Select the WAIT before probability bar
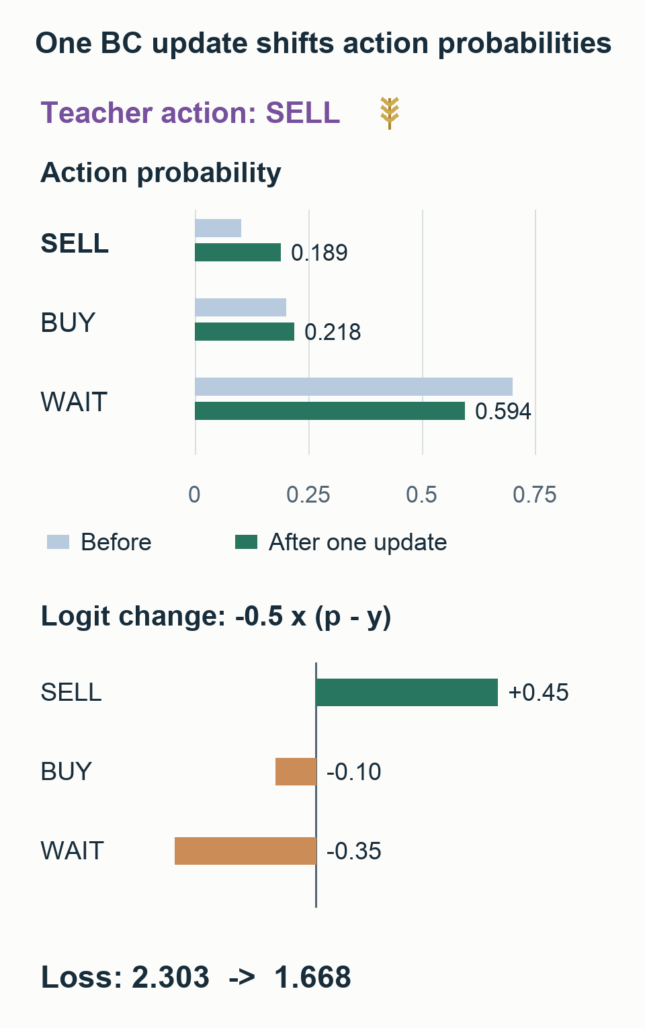This screenshot has width=645, height=1028. pos(353,387)
